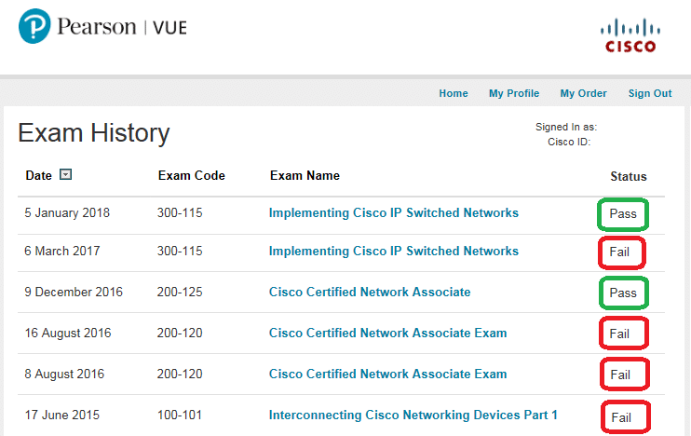The height and width of the screenshot is (436, 691).
Task: Click exam code 200-120 for 16 August 2016
Action: click(180, 334)
